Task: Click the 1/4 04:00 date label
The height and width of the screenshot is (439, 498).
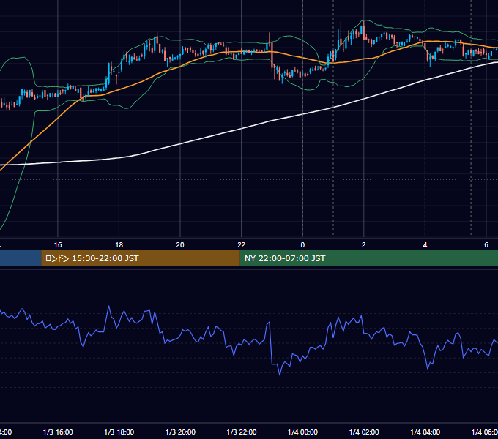Action: (425, 432)
